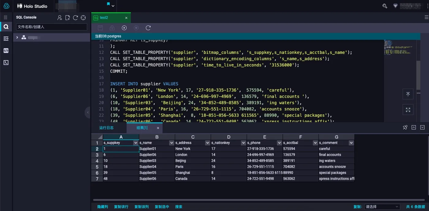429x211 pixels.
Task: Select column header G in results grid
Action: tap(336, 137)
